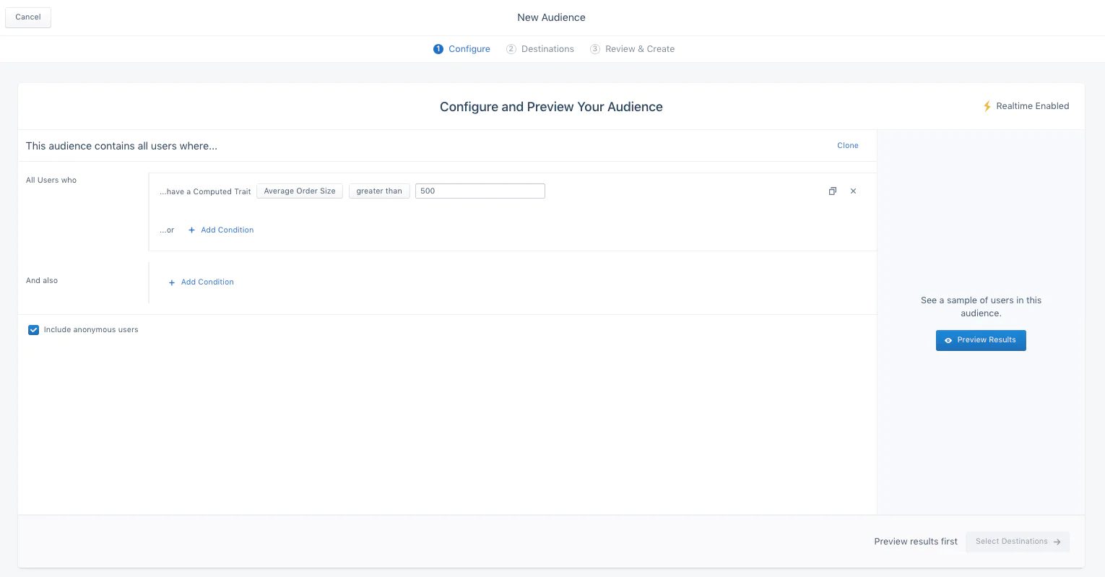1105x577 pixels.
Task: Click the eye icon in Preview Results
Action: tap(948, 340)
